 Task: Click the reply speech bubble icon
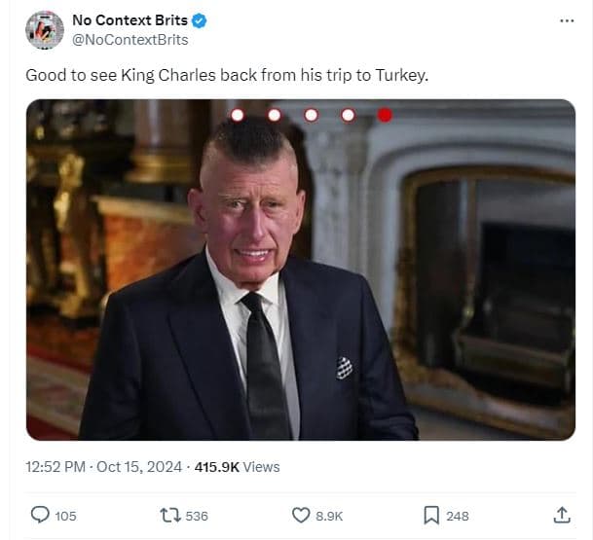pyautogui.click(x=41, y=515)
